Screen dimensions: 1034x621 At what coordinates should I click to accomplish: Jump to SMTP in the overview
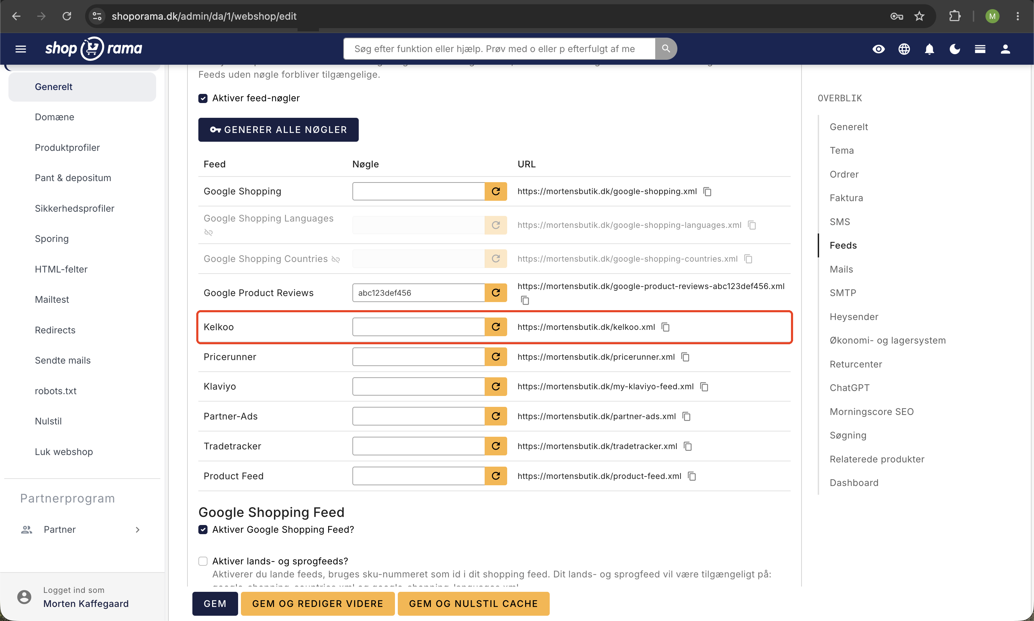[843, 293]
